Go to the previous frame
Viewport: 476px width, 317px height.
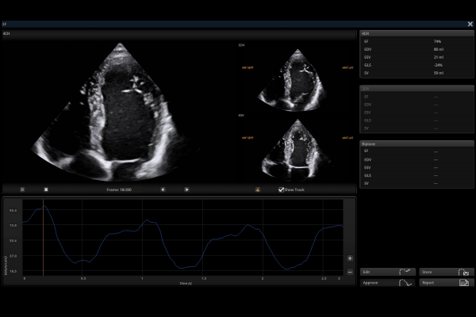tap(163, 189)
